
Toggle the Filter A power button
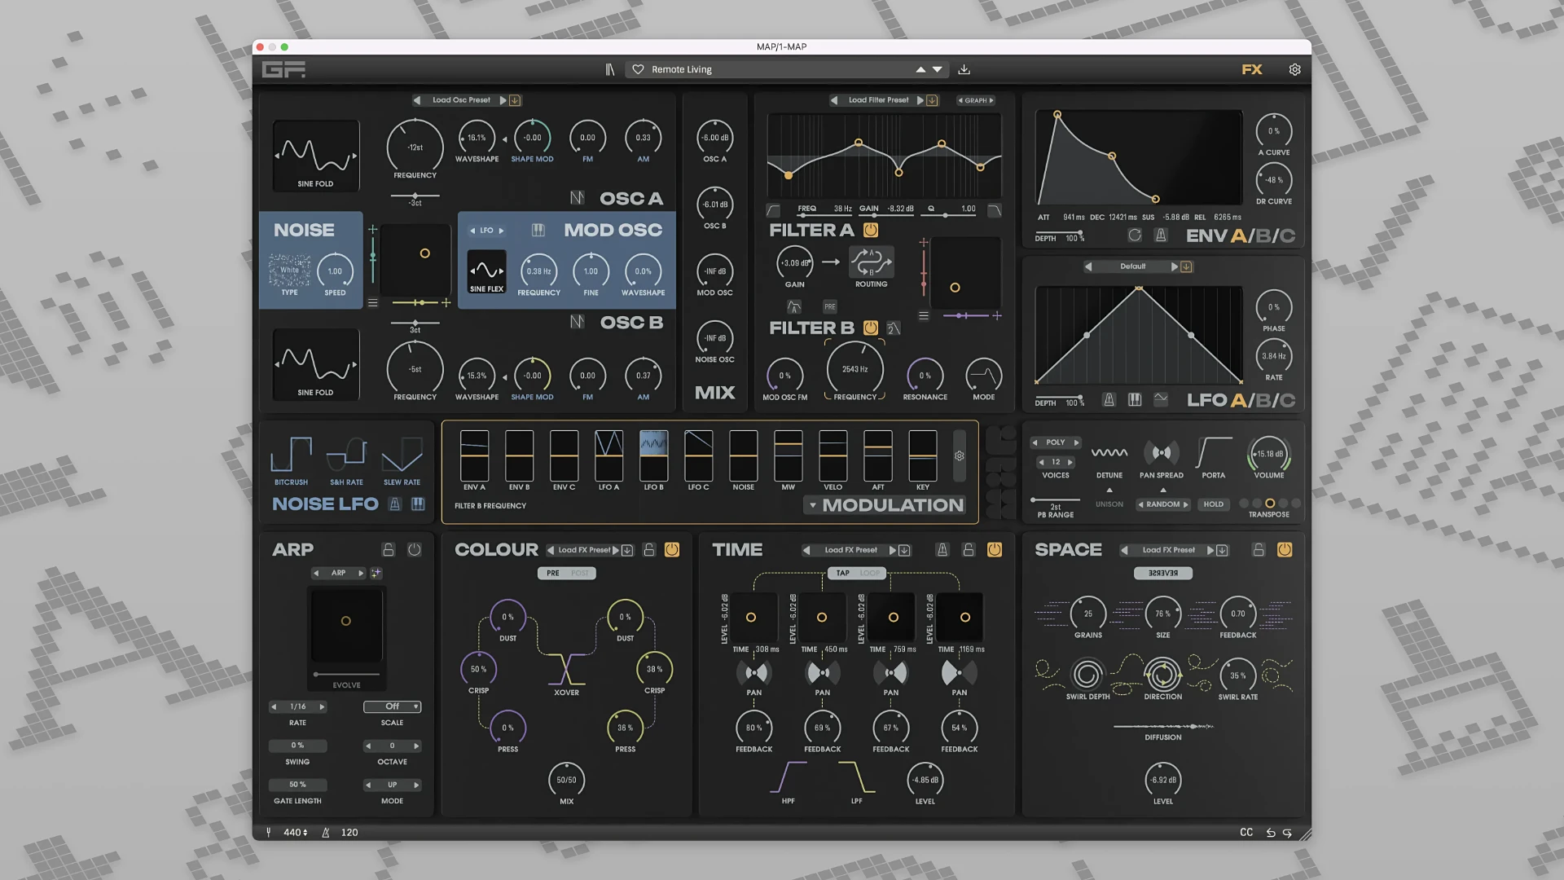(871, 231)
